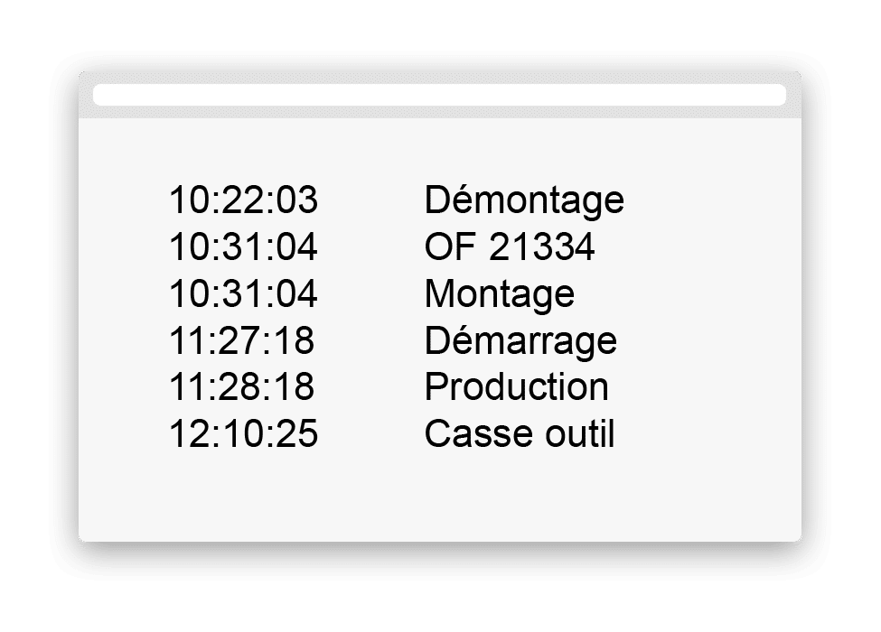Click the number 21334 in the list
Screen dimensions: 881x632
(x=541, y=246)
